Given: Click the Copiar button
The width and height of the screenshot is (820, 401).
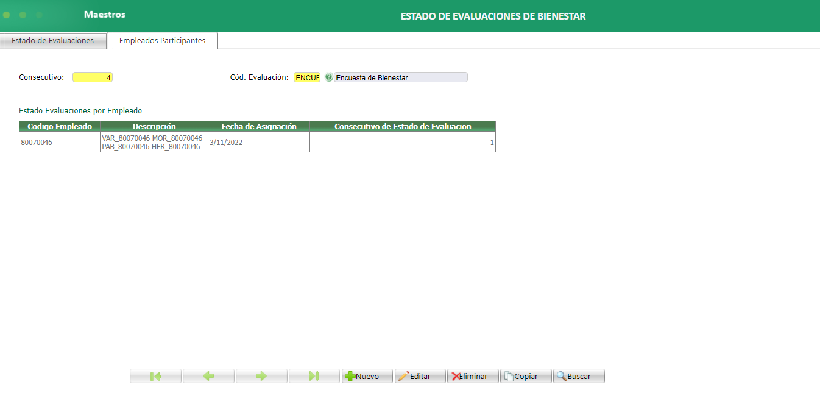Looking at the screenshot, I should click(x=526, y=376).
